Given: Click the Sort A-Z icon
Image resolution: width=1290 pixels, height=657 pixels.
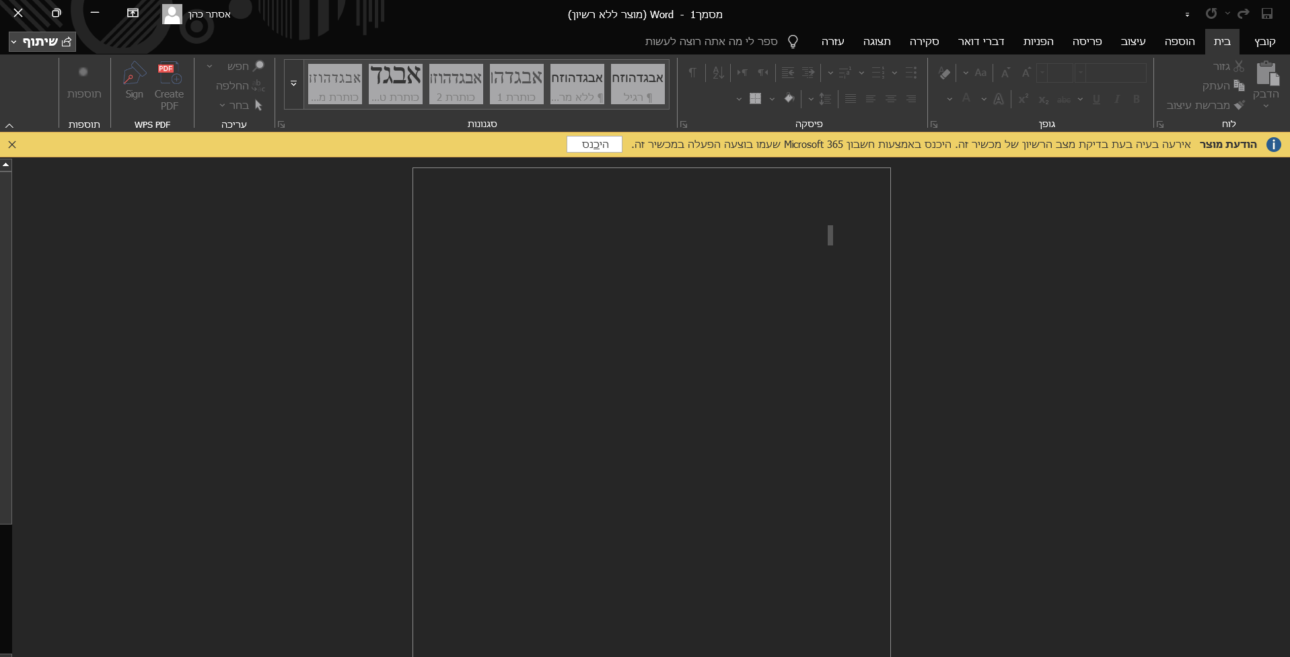Looking at the screenshot, I should [718, 73].
